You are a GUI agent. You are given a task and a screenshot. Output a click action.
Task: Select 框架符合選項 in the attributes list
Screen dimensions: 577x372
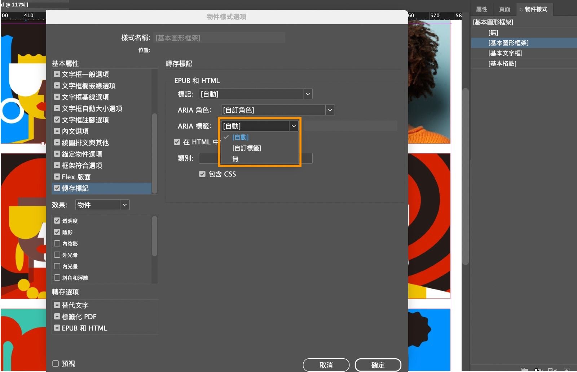[x=82, y=166]
